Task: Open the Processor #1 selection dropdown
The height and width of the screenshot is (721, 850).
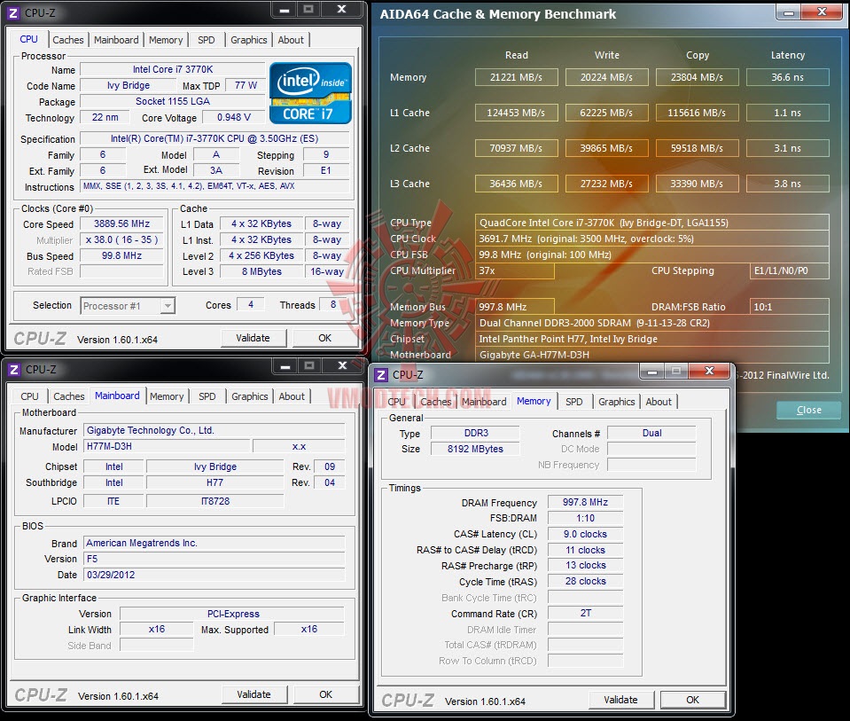Action: pyautogui.click(x=128, y=306)
